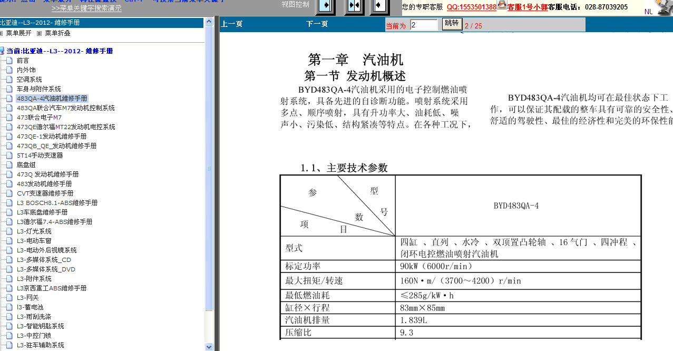Click the page icon beside 473联合电子M7

point(9,118)
